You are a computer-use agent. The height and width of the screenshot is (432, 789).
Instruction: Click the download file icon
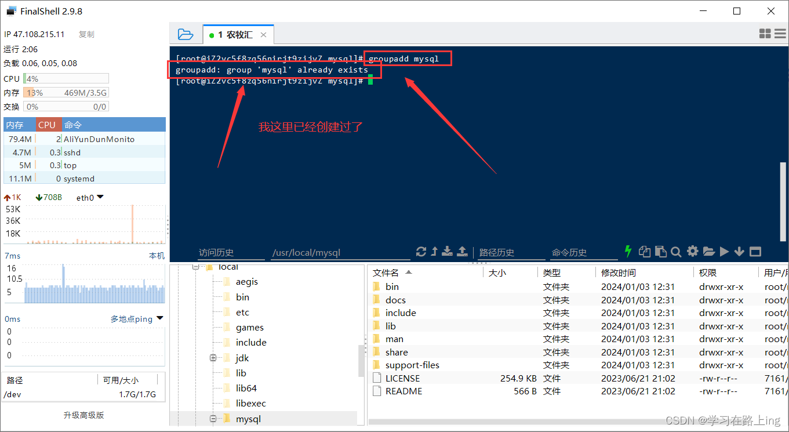tap(447, 251)
